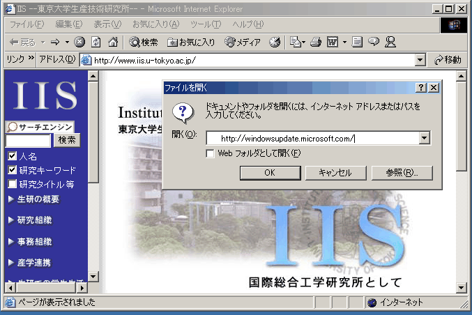Viewport: 472px width, 315px height.
Task: Check the 研究タイトル等 checkbox
Action: [x=12, y=184]
